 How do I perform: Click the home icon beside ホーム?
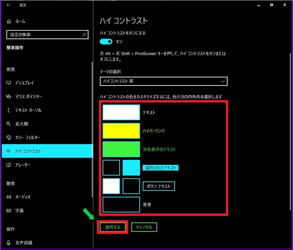[x=9, y=21]
